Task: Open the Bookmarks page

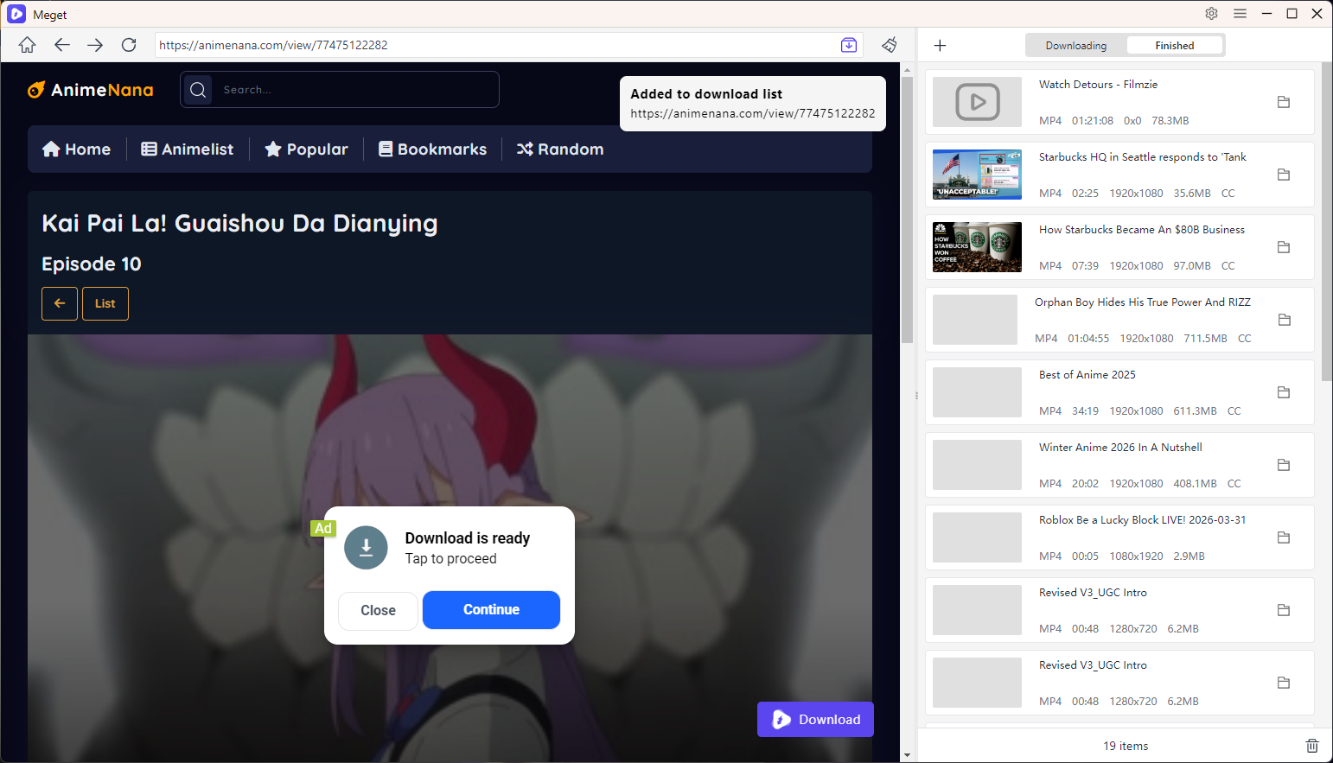Action: click(432, 149)
